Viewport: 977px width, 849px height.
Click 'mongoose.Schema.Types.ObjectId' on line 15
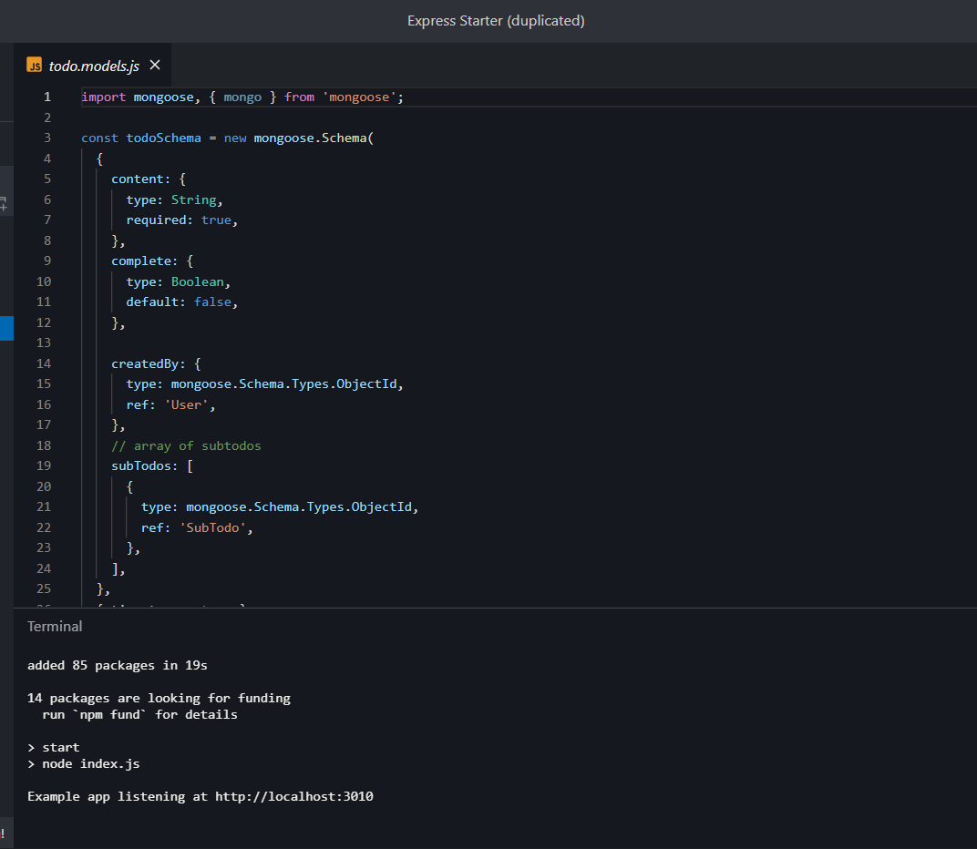point(284,384)
